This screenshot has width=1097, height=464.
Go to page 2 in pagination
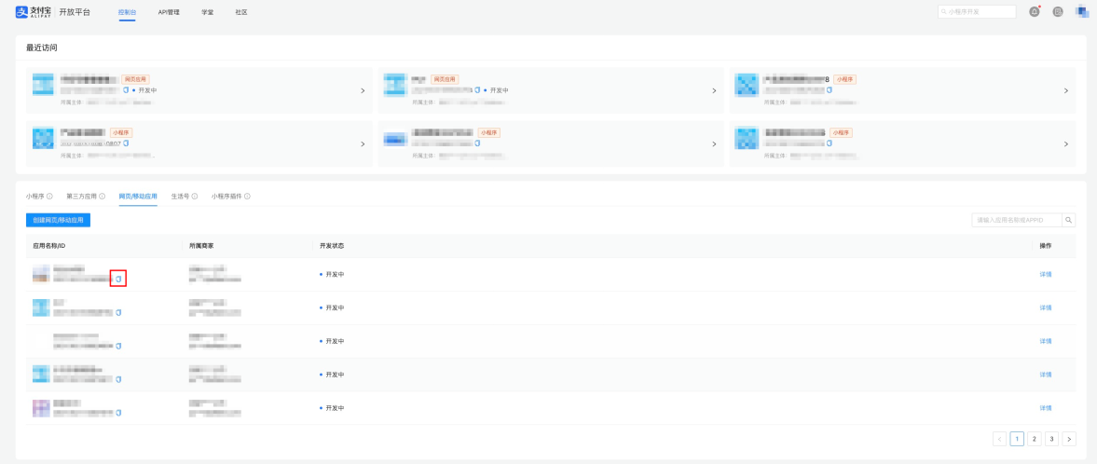[x=1034, y=439]
